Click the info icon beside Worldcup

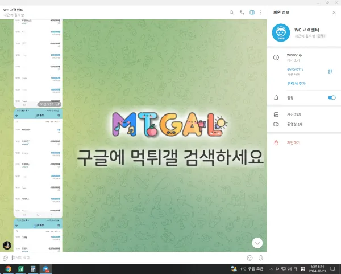point(276,58)
